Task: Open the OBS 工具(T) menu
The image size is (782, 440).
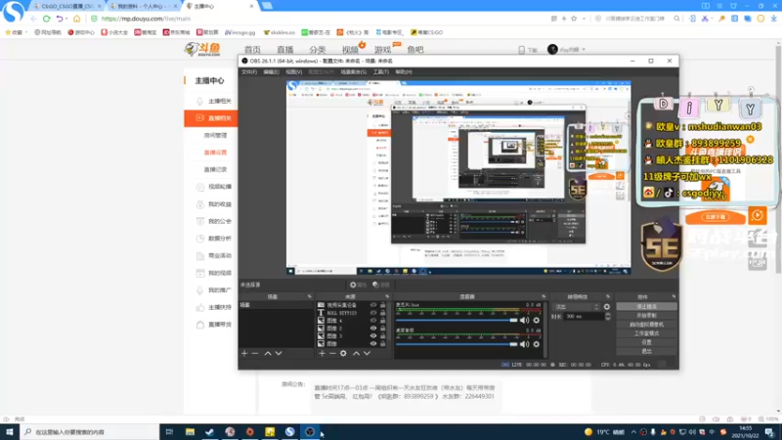Action: (x=381, y=71)
